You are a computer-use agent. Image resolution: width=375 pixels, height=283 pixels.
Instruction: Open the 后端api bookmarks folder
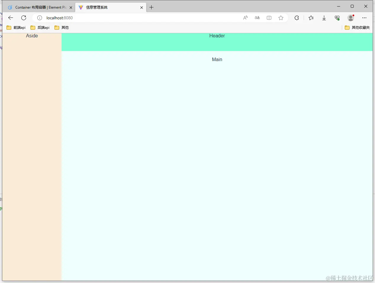(40, 28)
